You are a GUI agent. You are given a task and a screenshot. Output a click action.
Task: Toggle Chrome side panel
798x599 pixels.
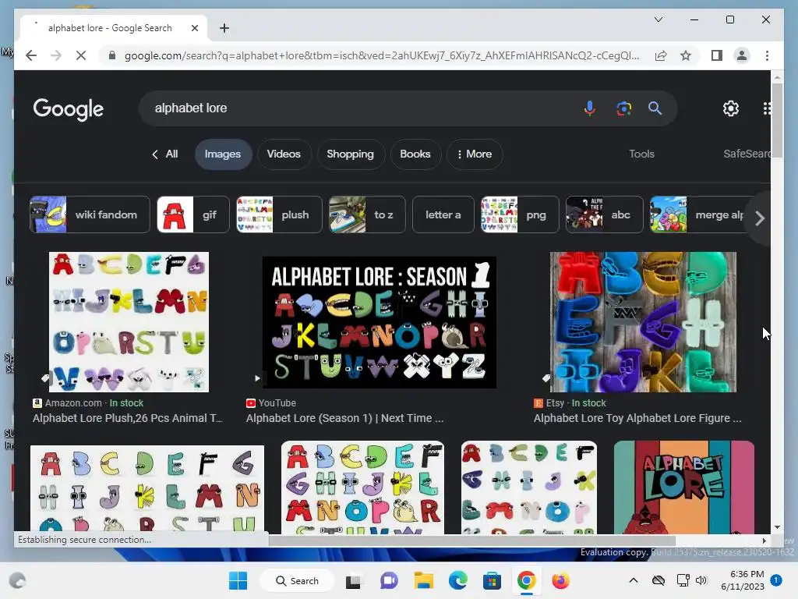pos(717,55)
